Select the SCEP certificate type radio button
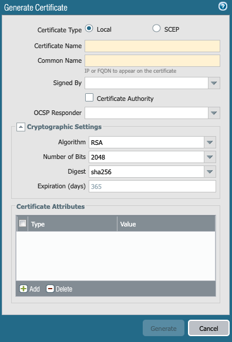This screenshot has height=342, width=232. click(156, 28)
